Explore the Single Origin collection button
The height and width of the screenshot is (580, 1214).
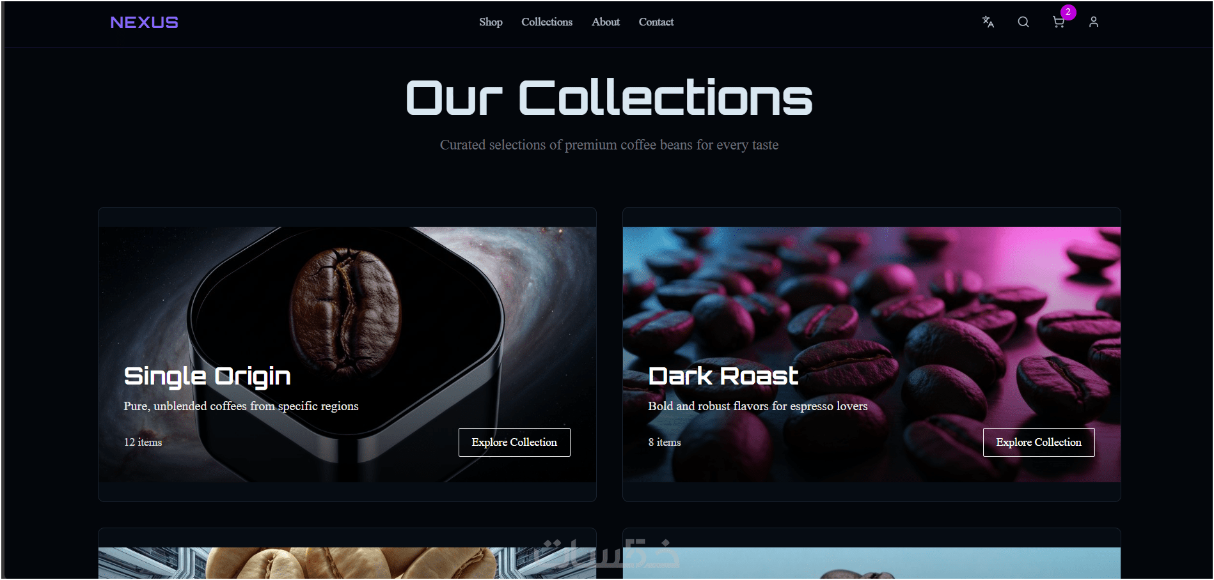[x=514, y=442]
